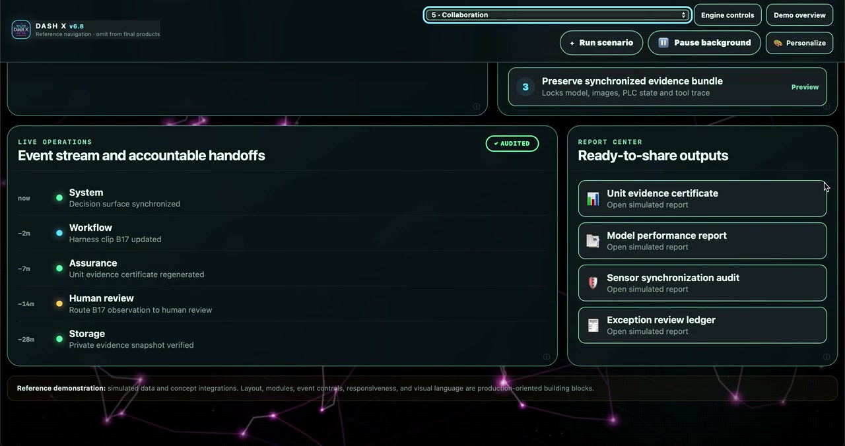Open the info icon in the Live Operations panel
Image resolution: width=845 pixels, height=446 pixels.
coord(546,357)
